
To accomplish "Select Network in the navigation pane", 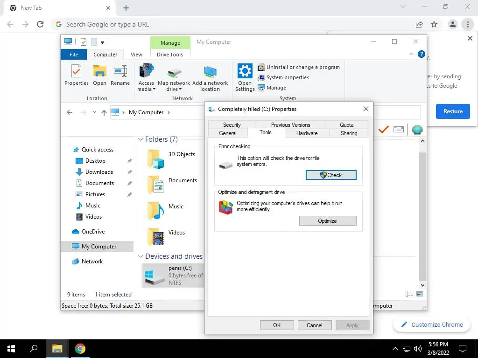I will pyautogui.click(x=87, y=262).
